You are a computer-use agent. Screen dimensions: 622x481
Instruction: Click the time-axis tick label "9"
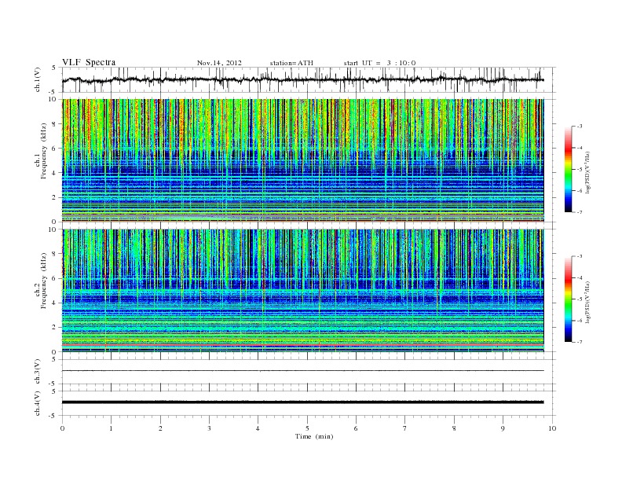[x=503, y=428]
